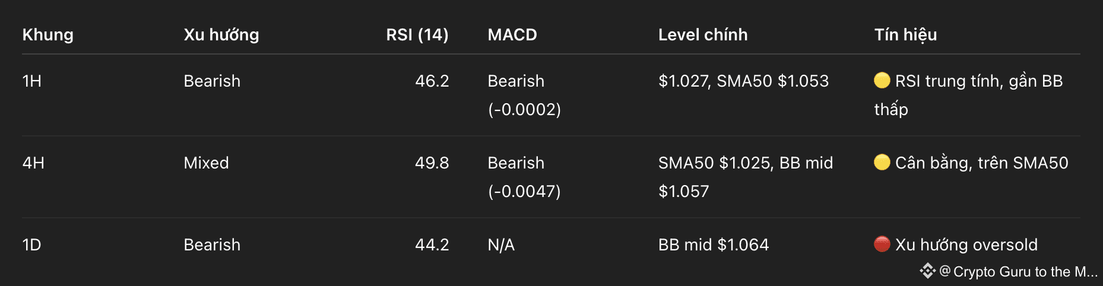Click the $1.027, SMA50 $1.053 cell
This screenshot has width=1103, height=286.
pos(743,81)
